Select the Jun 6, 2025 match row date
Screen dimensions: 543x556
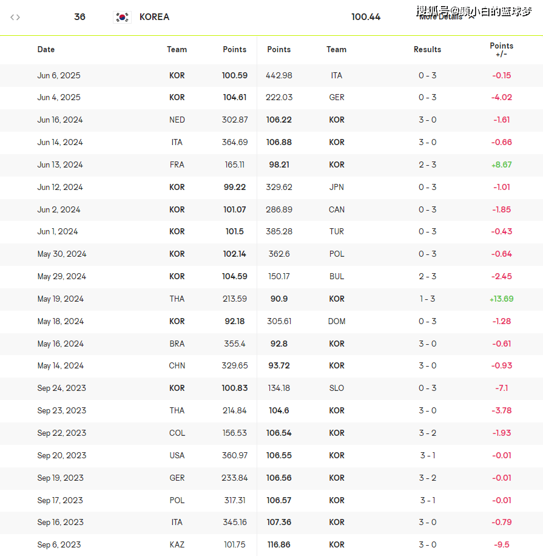pyautogui.click(x=59, y=75)
